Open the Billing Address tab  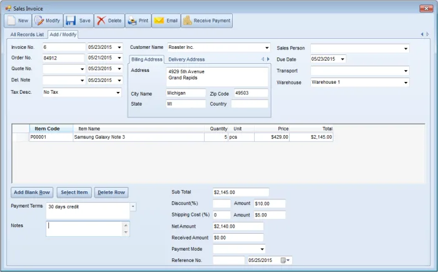click(146, 59)
